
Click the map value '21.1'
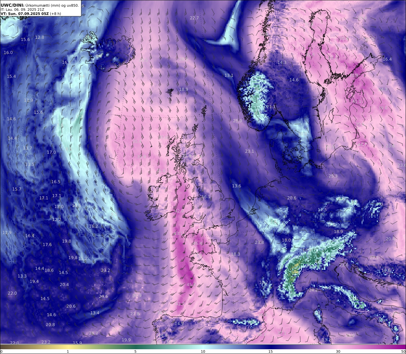271,107
